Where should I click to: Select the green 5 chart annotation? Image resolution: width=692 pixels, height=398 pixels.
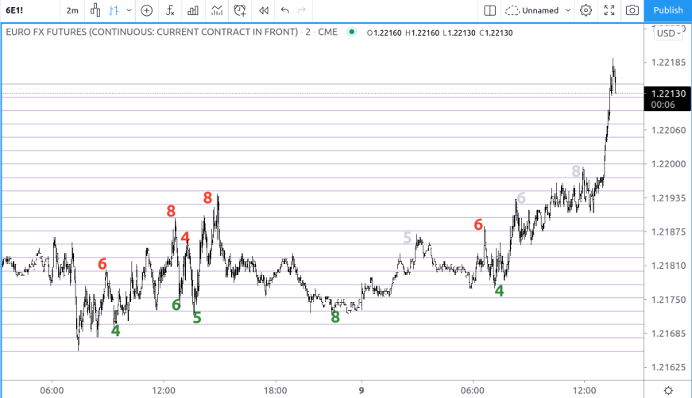tap(197, 317)
